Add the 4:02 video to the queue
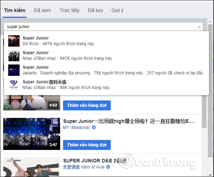Image resolution: width=214 pixels, height=177 pixels. tap(87, 105)
